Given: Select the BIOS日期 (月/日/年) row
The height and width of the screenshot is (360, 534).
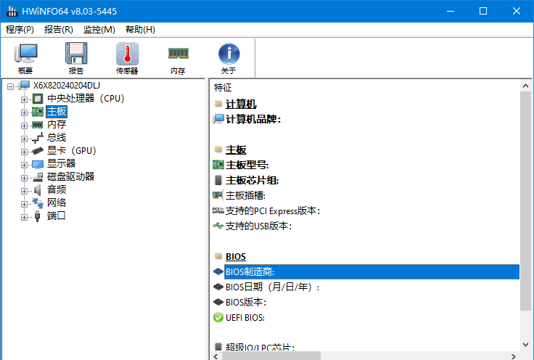Looking at the screenshot, I should click(x=273, y=287).
